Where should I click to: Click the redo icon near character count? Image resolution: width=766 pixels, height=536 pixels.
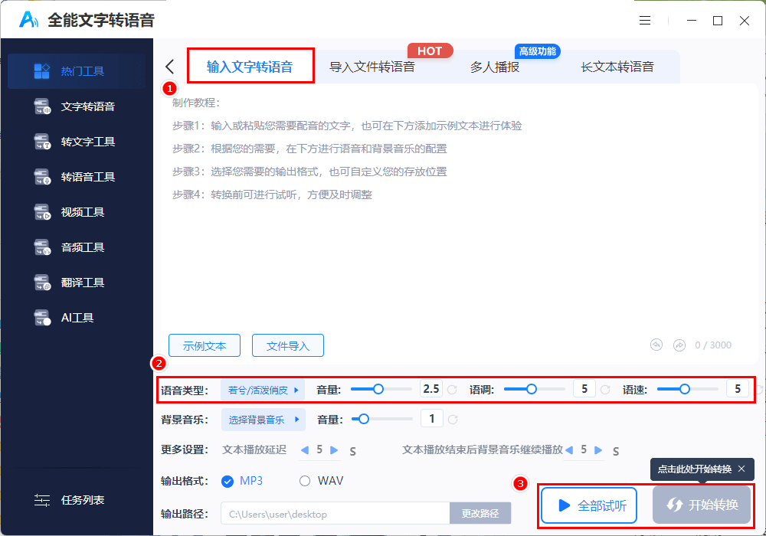point(679,345)
